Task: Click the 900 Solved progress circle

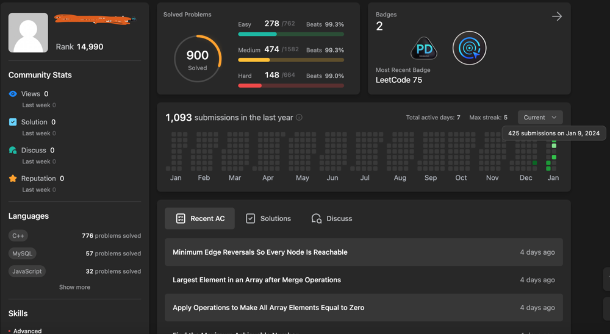Action: 197,59
